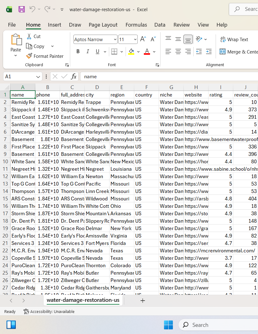Click the Cut scissors button

coord(34,36)
